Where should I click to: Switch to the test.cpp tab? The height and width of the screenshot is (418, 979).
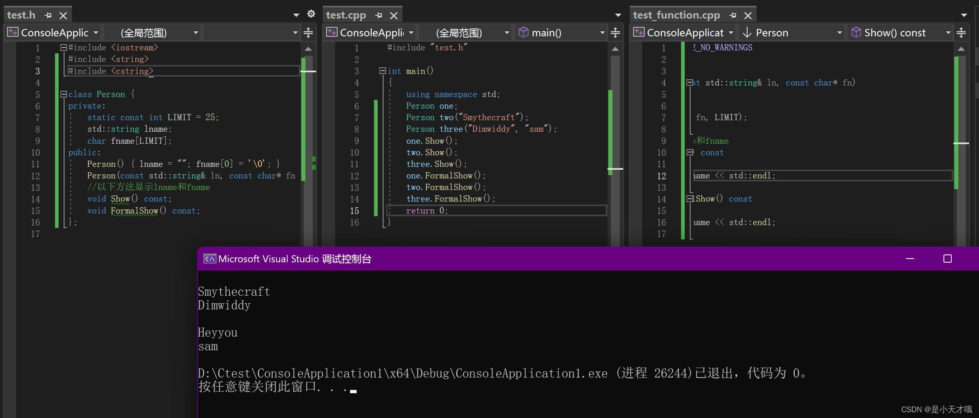(346, 15)
